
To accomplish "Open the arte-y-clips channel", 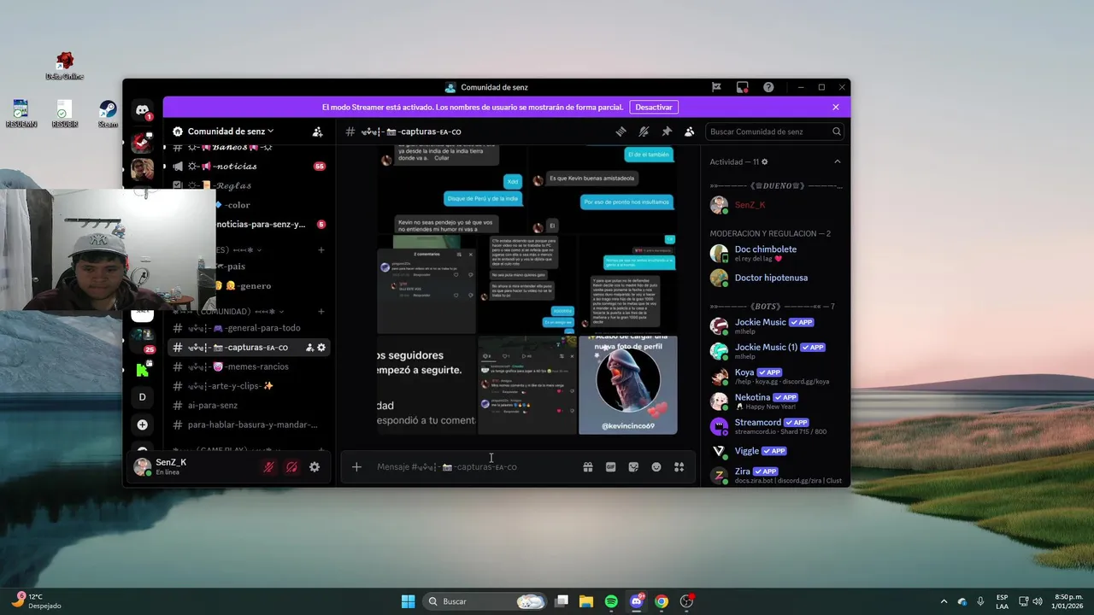I will [248, 386].
